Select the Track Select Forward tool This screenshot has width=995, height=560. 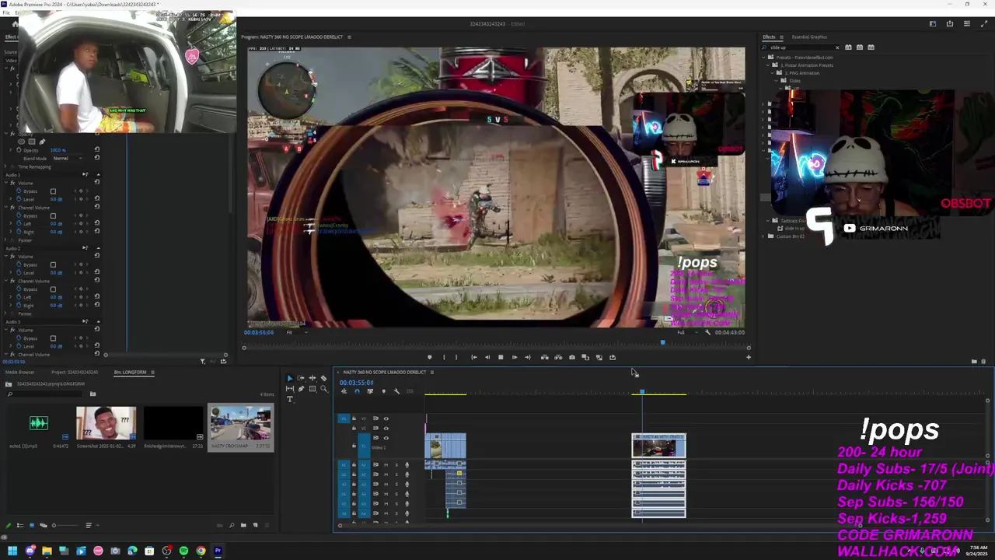tap(301, 378)
